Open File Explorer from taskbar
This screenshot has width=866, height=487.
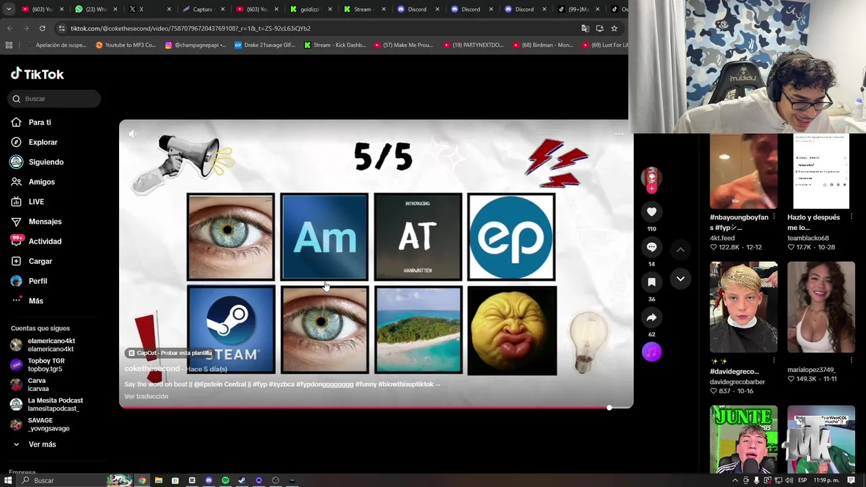point(158,480)
